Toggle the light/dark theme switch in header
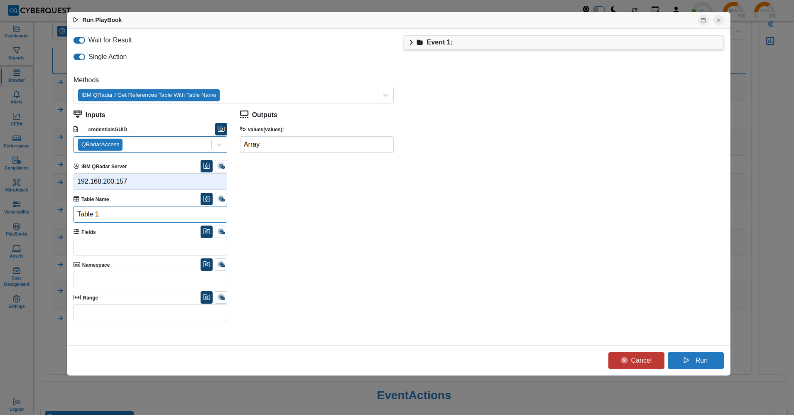 pyautogui.click(x=599, y=9)
